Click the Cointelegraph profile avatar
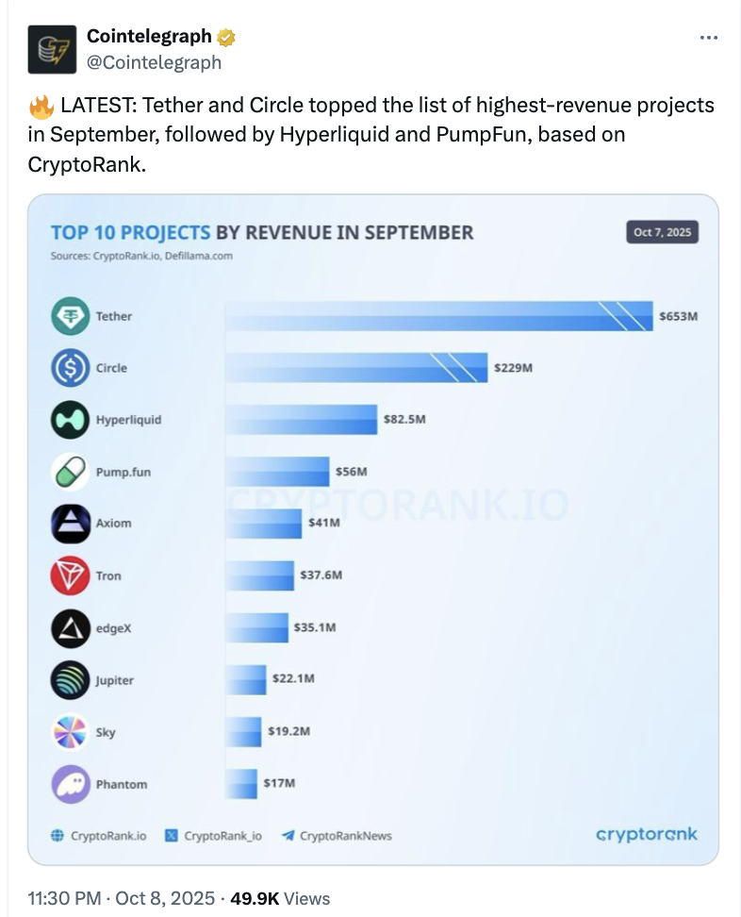The image size is (741, 917). [52, 49]
